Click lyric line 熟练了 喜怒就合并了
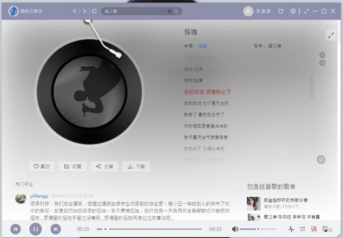The width and height of the screenshot is (343, 238). [x=204, y=115]
